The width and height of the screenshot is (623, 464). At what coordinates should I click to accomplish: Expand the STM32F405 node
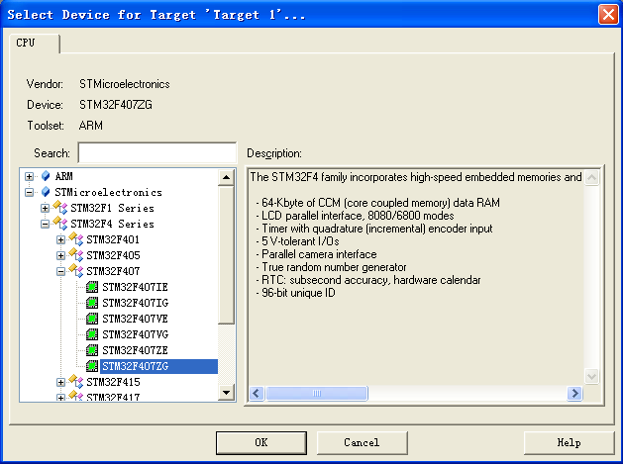click(60, 255)
